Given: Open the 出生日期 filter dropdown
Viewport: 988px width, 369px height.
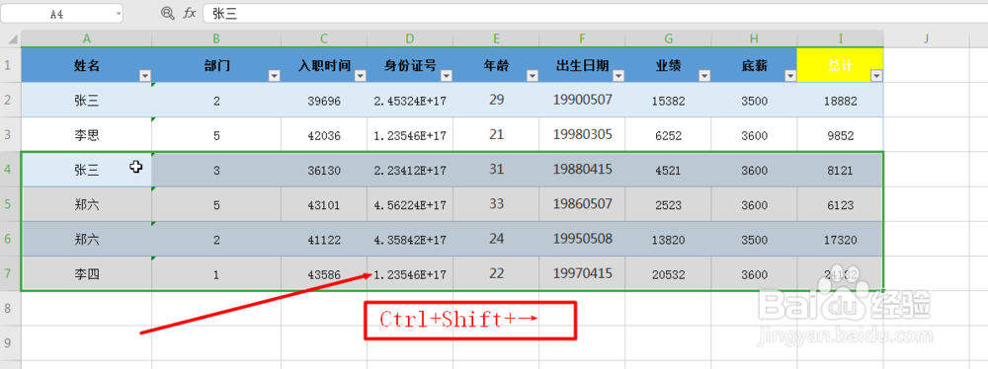Looking at the screenshot, I should coord(618,76).
